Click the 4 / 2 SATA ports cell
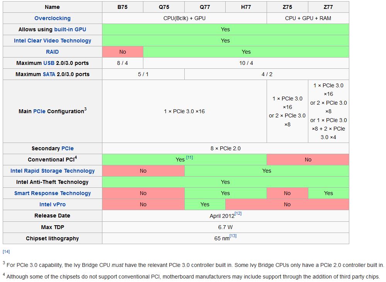386x282 pixels. tap(267, 74)
